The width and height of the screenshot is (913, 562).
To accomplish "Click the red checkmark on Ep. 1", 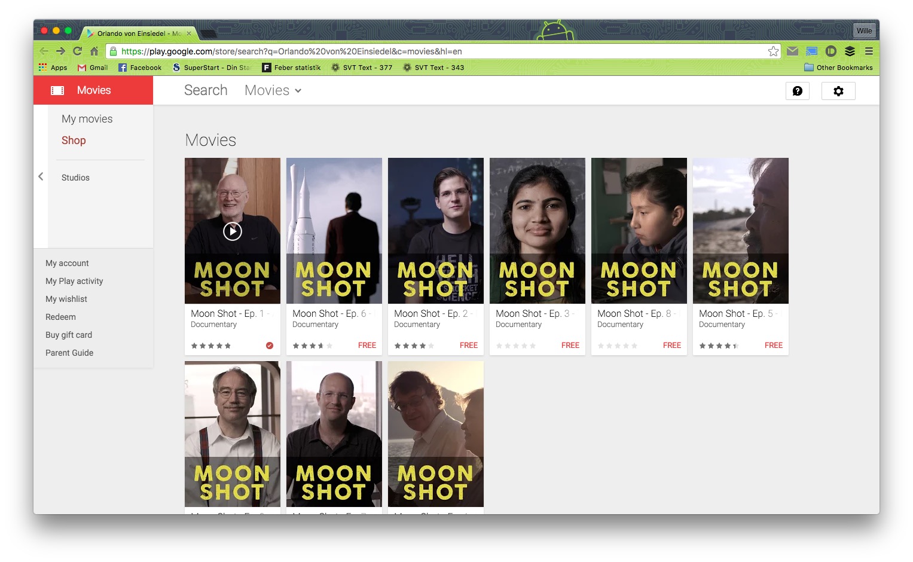I will click(x=270, y=346).
